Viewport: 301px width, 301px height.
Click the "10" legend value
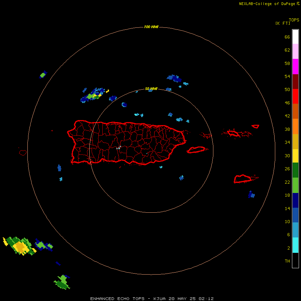click(287, 222)
